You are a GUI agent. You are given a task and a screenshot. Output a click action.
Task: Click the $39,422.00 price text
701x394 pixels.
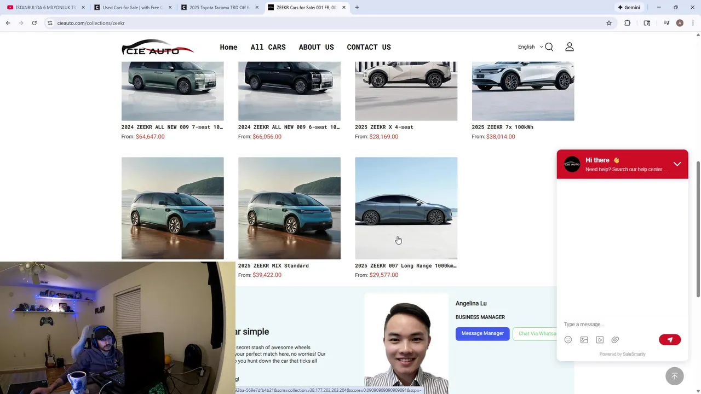[x=267, y=275]
